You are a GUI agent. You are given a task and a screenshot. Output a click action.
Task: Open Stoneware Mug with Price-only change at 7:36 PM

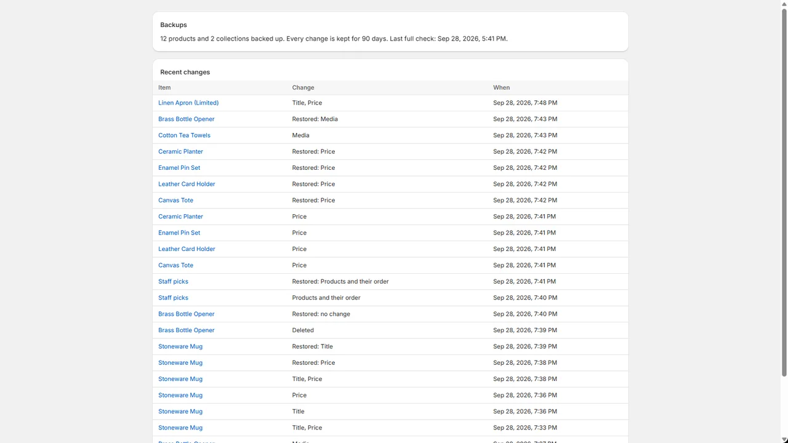coord(180,395)
